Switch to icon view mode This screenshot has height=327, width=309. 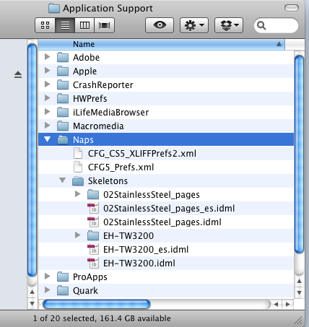coord(45,25)
